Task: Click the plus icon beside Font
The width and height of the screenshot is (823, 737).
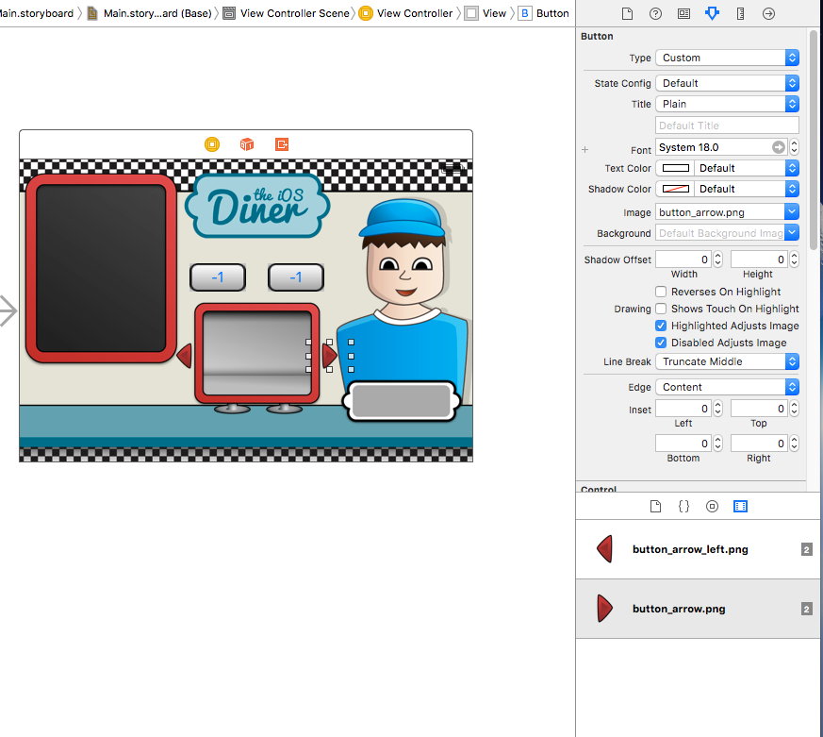Action: tap(585, 150)
